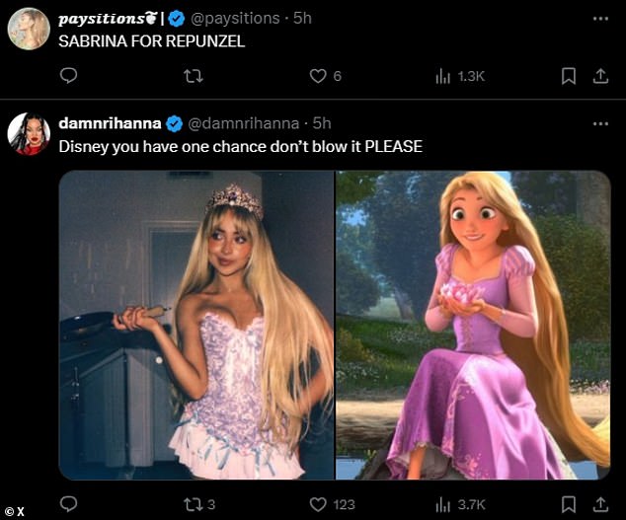Open more options on paysitions tweet
This screenshot has width=626, height=520.
tap(600, 19)
